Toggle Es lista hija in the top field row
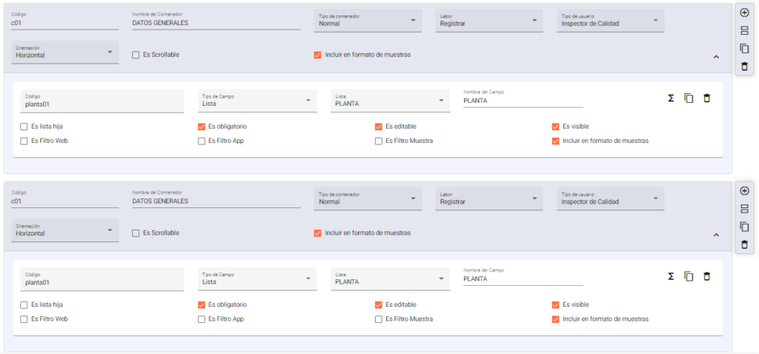The image size is (759, 354). click(x=24, y=127)
